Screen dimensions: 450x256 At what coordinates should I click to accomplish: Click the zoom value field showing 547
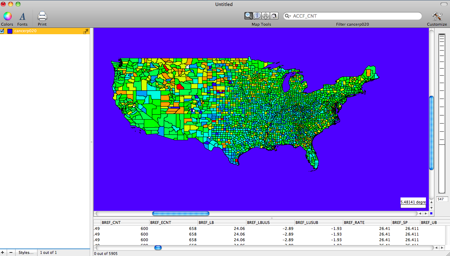[x=442, y=199]
